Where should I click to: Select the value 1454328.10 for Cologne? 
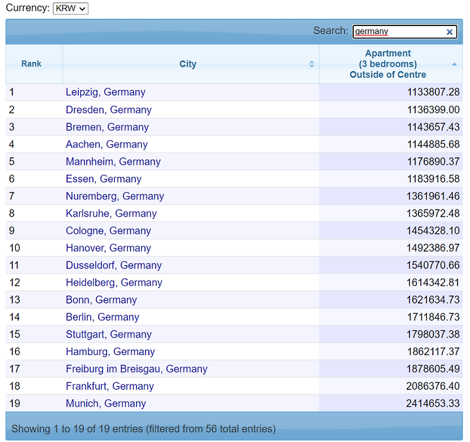coord(433,231)
